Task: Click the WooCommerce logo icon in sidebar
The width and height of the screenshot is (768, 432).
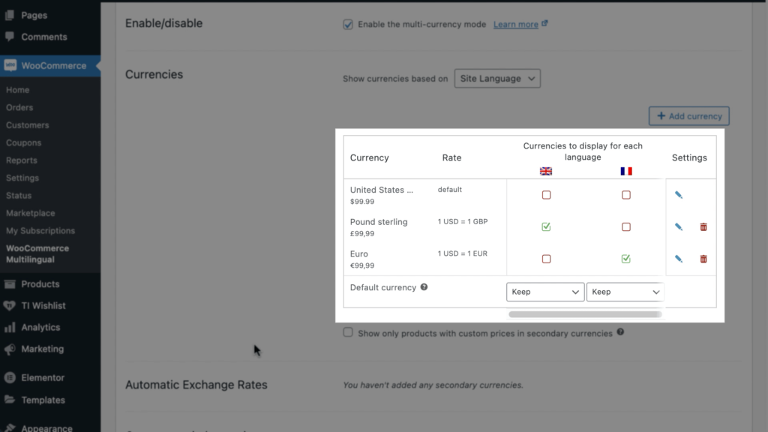Action: click(x=10, y=65)
